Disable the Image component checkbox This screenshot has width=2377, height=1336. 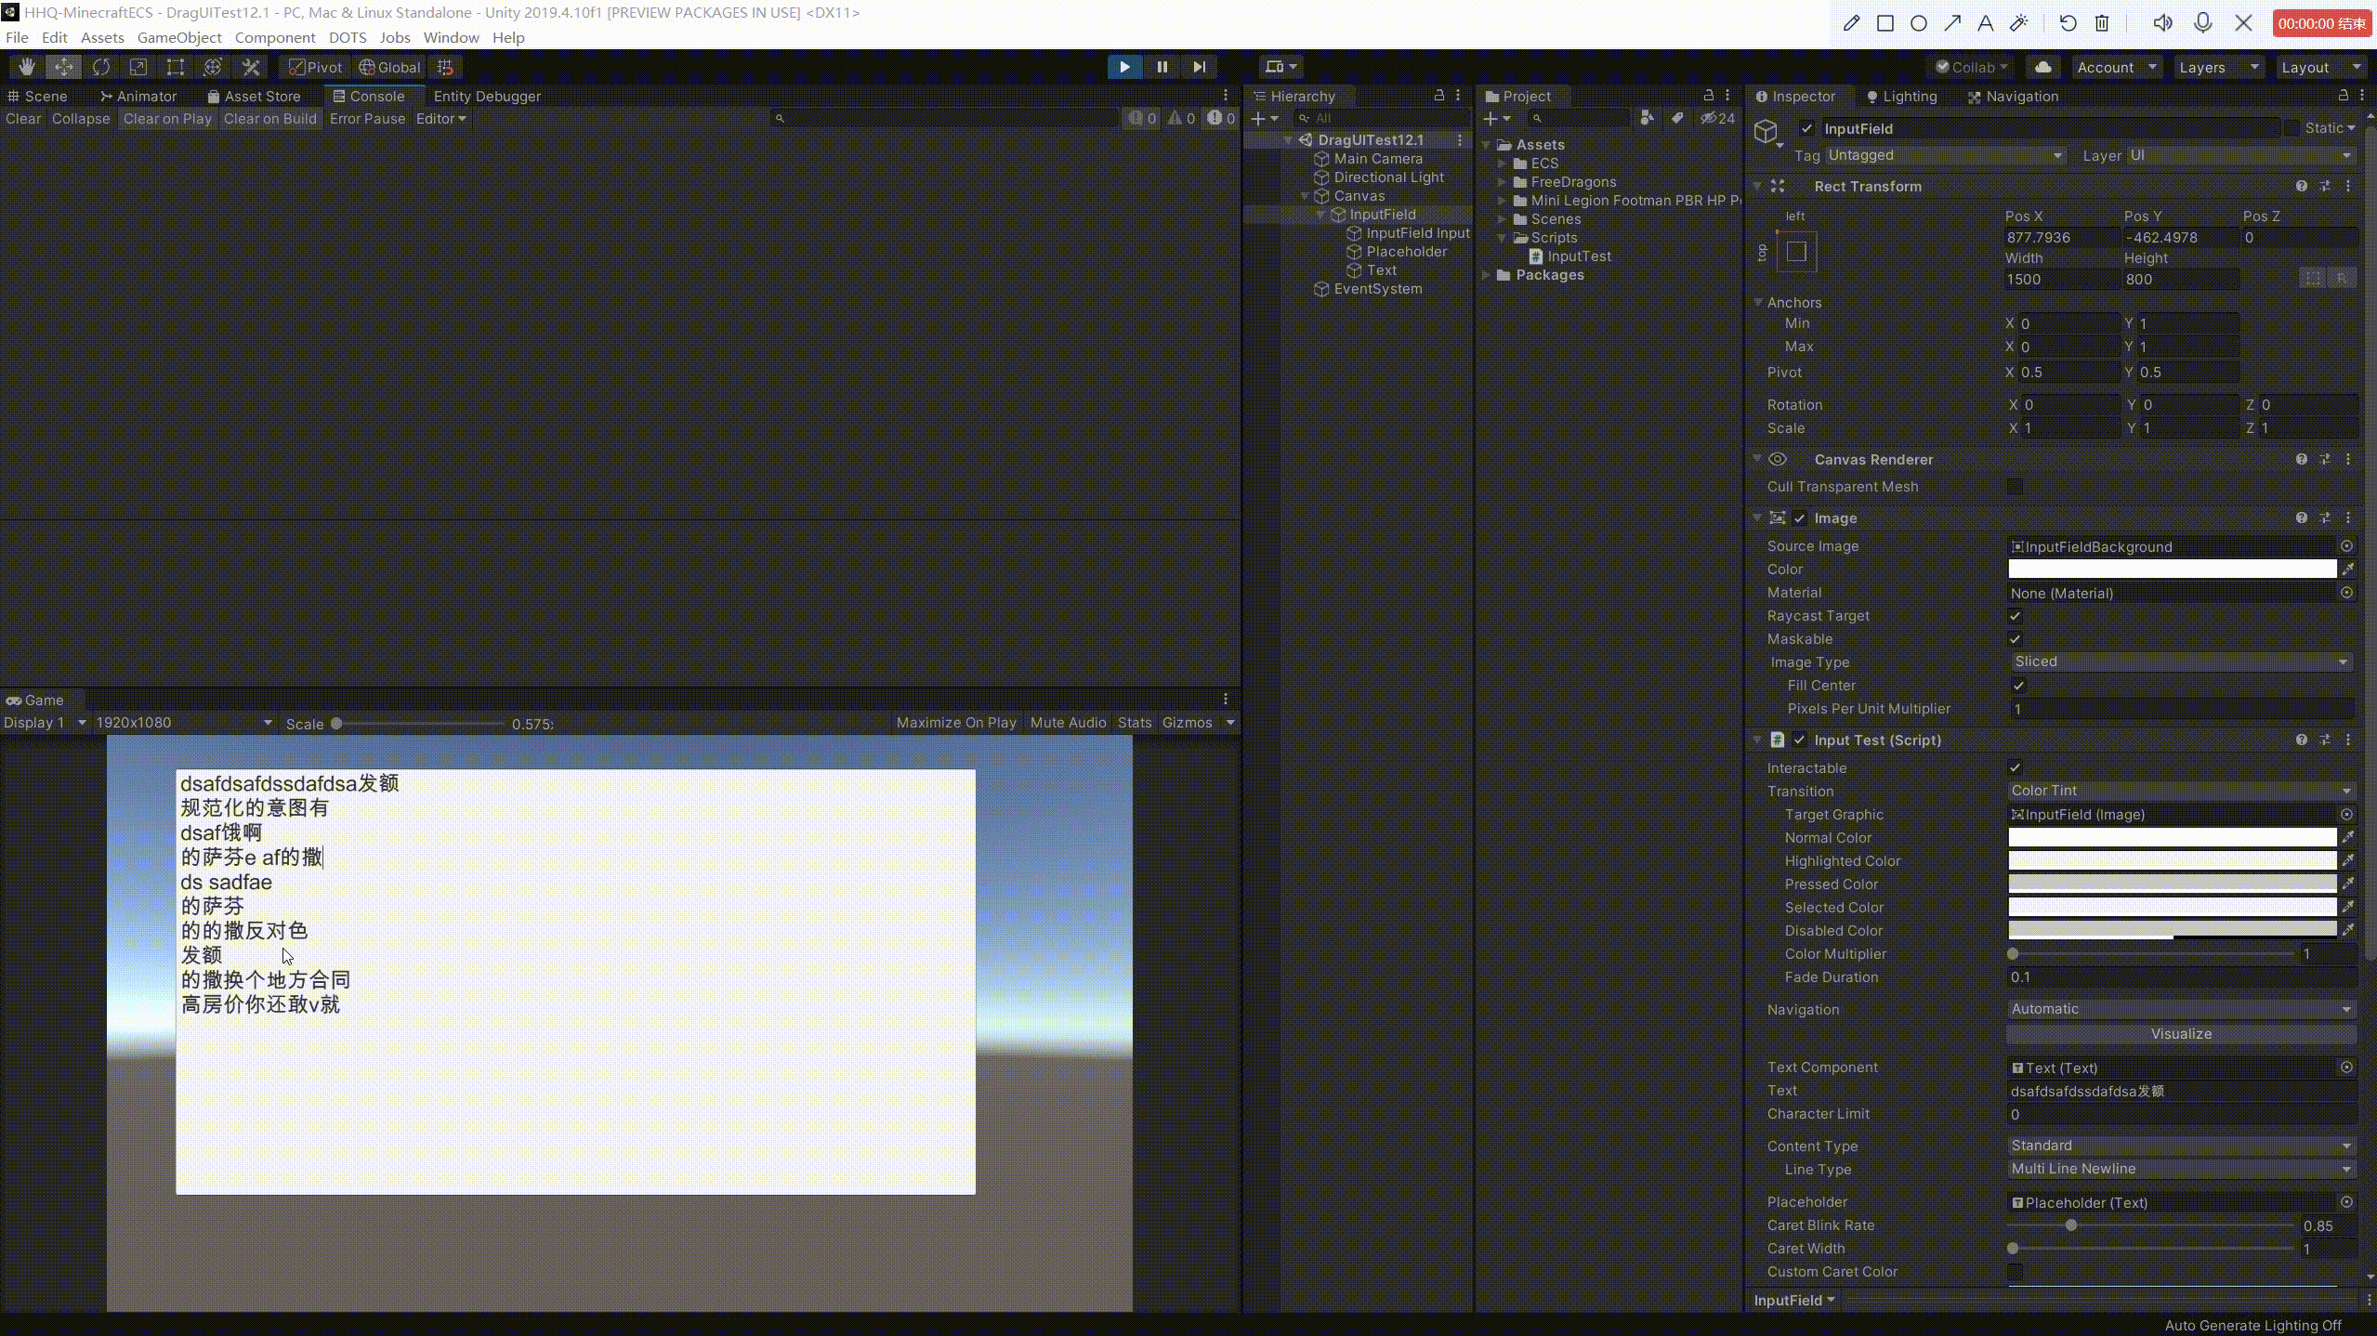coord(1800,518)
